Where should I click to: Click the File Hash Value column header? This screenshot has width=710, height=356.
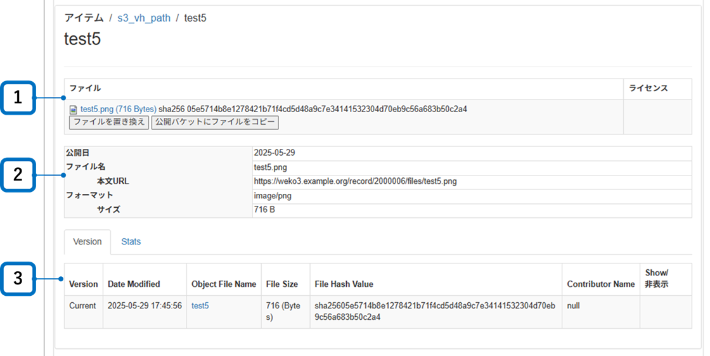[x=344, y=284]
